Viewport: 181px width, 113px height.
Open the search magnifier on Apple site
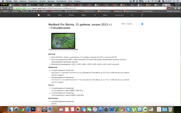tap(132, 15)
